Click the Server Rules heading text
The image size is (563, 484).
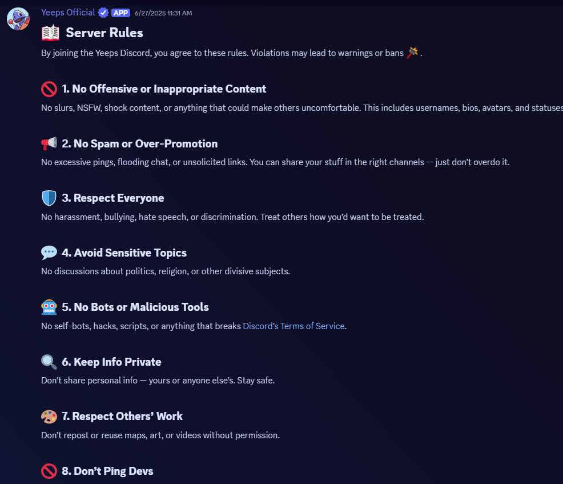pos(104,33)
